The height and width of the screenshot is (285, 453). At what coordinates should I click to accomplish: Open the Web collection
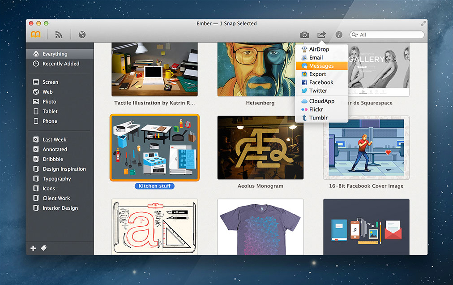(x=60, y=92)
